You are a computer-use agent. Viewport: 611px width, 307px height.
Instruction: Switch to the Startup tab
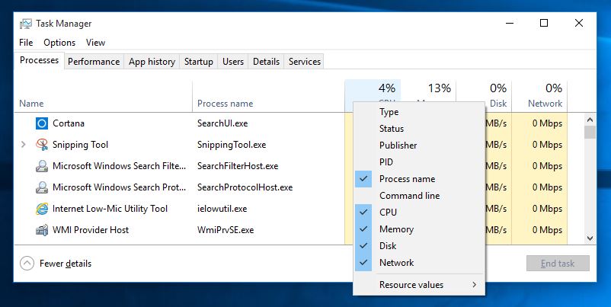click(x=199, y=62)
